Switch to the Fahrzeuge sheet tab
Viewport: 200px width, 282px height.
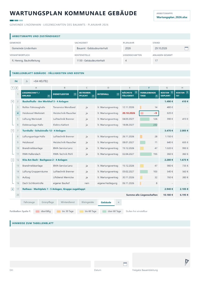click(x=29, y=202)
